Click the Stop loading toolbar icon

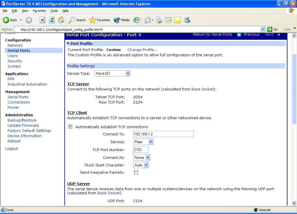point(42,20)
